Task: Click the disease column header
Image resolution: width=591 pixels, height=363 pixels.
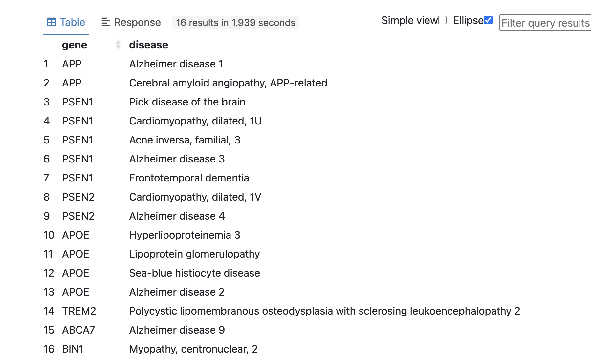Action: point(148,45)
